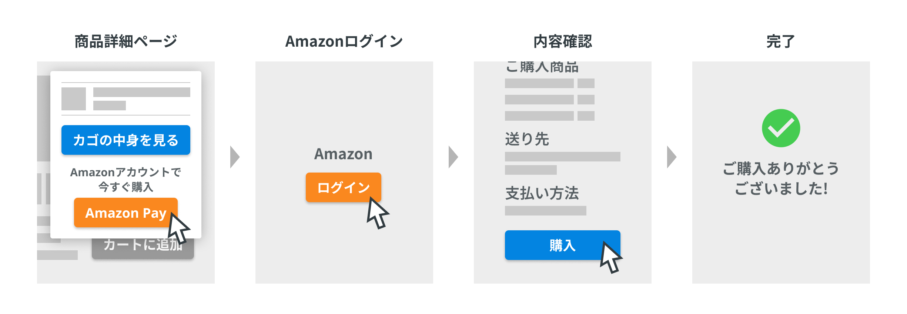The width and height of the screenshot is (907, 314).
Task: Click the blue 購入 button
Action: point(562,245)
